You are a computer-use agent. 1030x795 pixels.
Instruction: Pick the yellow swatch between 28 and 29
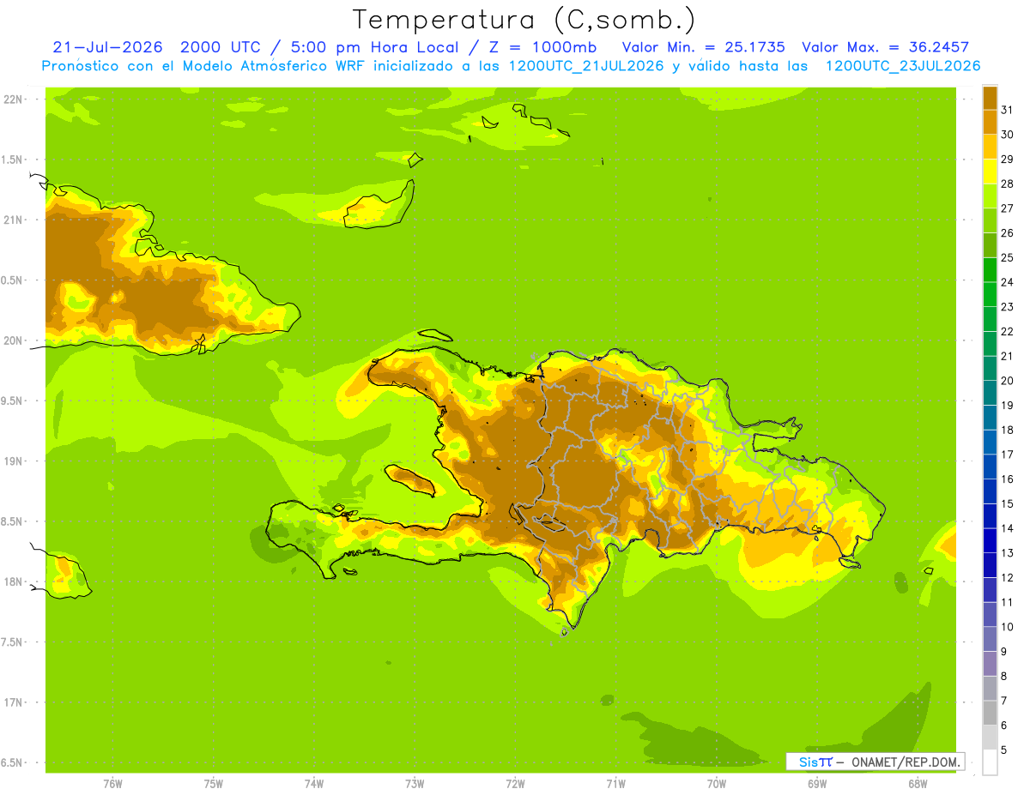pos(990,172)
